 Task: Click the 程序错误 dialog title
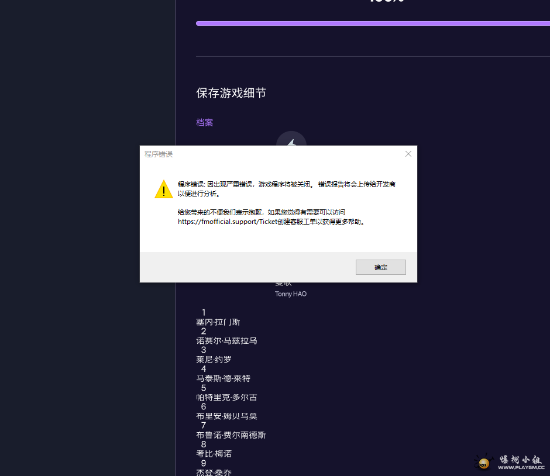pos(159,154)
